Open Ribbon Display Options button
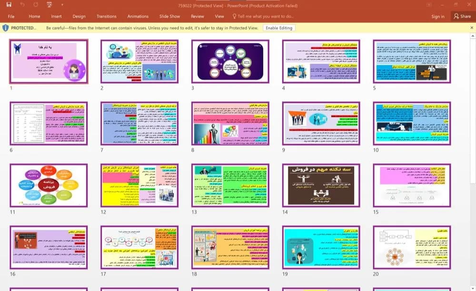This screenshot has height=291, width=476. pos(429,5)
